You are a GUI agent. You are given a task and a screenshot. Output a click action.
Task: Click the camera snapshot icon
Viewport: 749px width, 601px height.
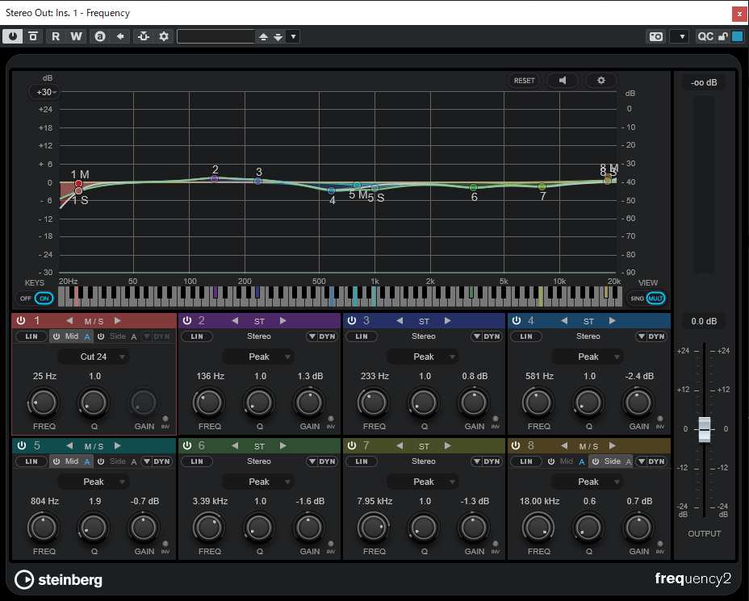[x=656, y=36]
